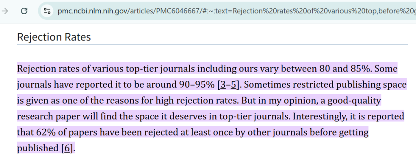This screenshot has width=416, height=165.
Task: Click the word "deserves" in the paragraph
Action: (x=206, y=116)
